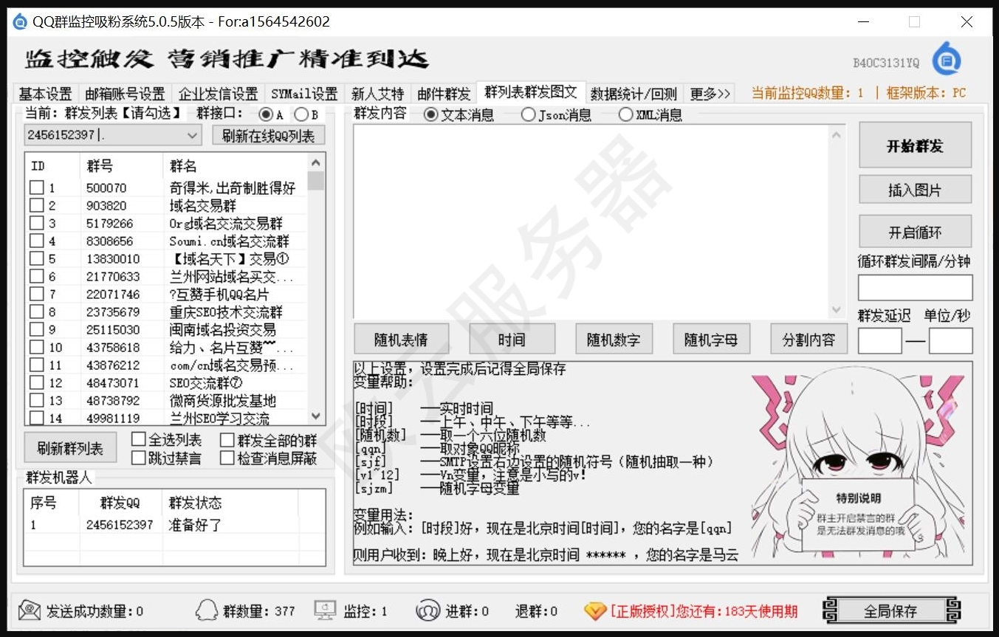The height and width of the screenshot is (637, 999).
Task: Click group name SEO交流群⑦
Action: coord(206,382)
